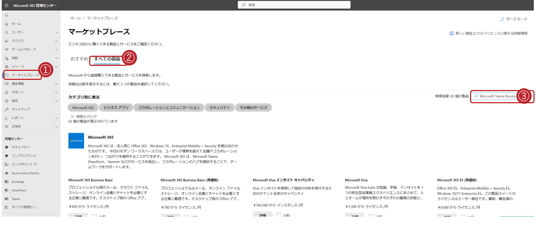This screenshot has height=231, width=536.
Task: Click the セットアップ wrench icon
Action: (7, 109)
